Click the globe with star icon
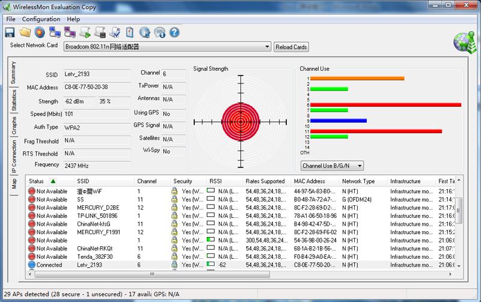Viewport: 481px width, 302px height. coord(144,32)
